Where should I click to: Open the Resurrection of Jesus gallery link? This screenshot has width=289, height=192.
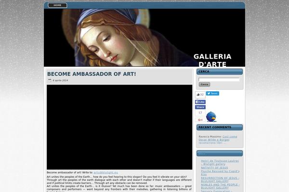coord(219,179)
